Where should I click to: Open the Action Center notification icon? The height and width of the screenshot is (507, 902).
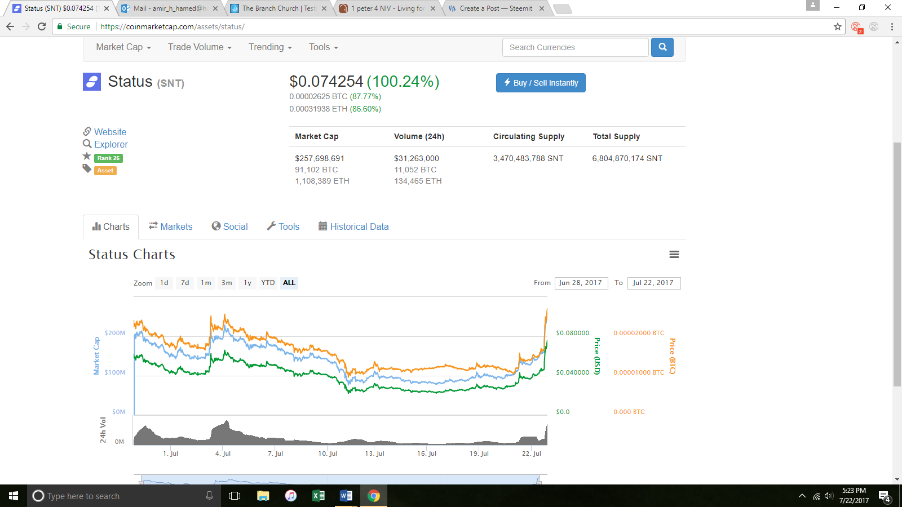click(x=885, y=496)
